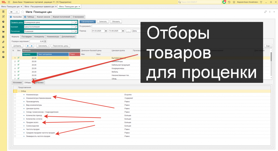The image size is (278, 151).
Task: Add form to favorites with star icon
Action: [x=23, y=12]
